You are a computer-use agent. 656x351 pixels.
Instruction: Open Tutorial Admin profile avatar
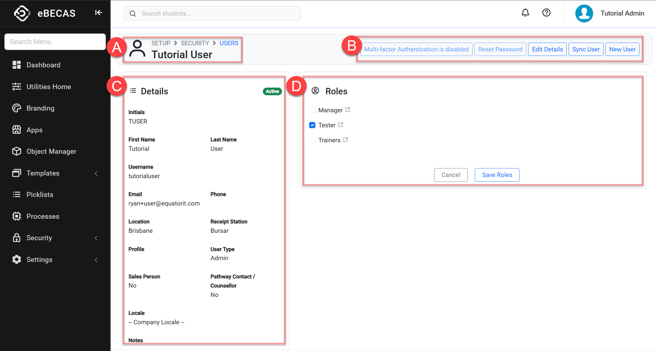pyautogui.click(x=584, y=13)
